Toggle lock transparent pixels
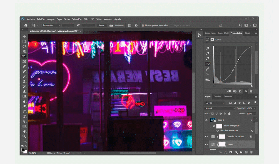Screen dimensions: 279x164 tap(213, 113)
